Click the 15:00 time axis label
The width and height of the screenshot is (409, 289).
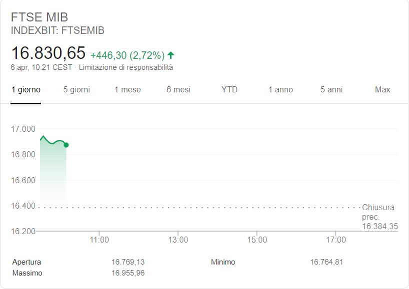[257, 240]
